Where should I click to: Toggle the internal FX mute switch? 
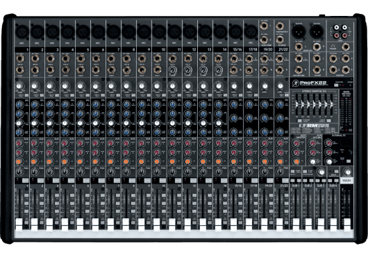tap(349, 161)
